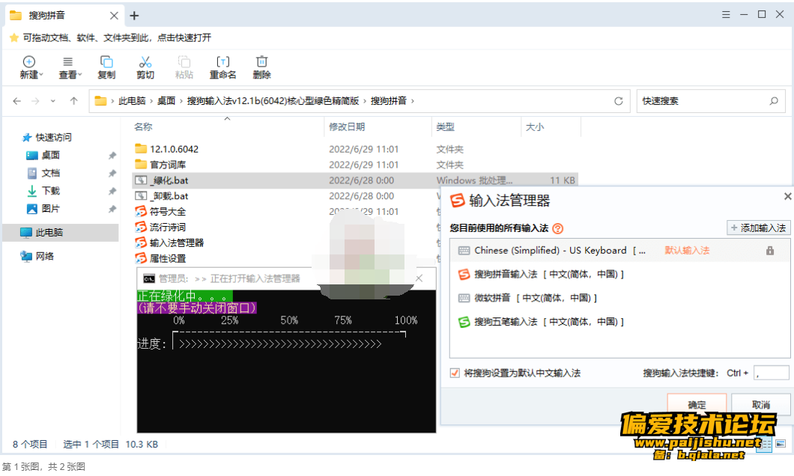This screenshot has height=476, width=794.
Task: Select 此电脑 in the address path
Action: point(132,101)
